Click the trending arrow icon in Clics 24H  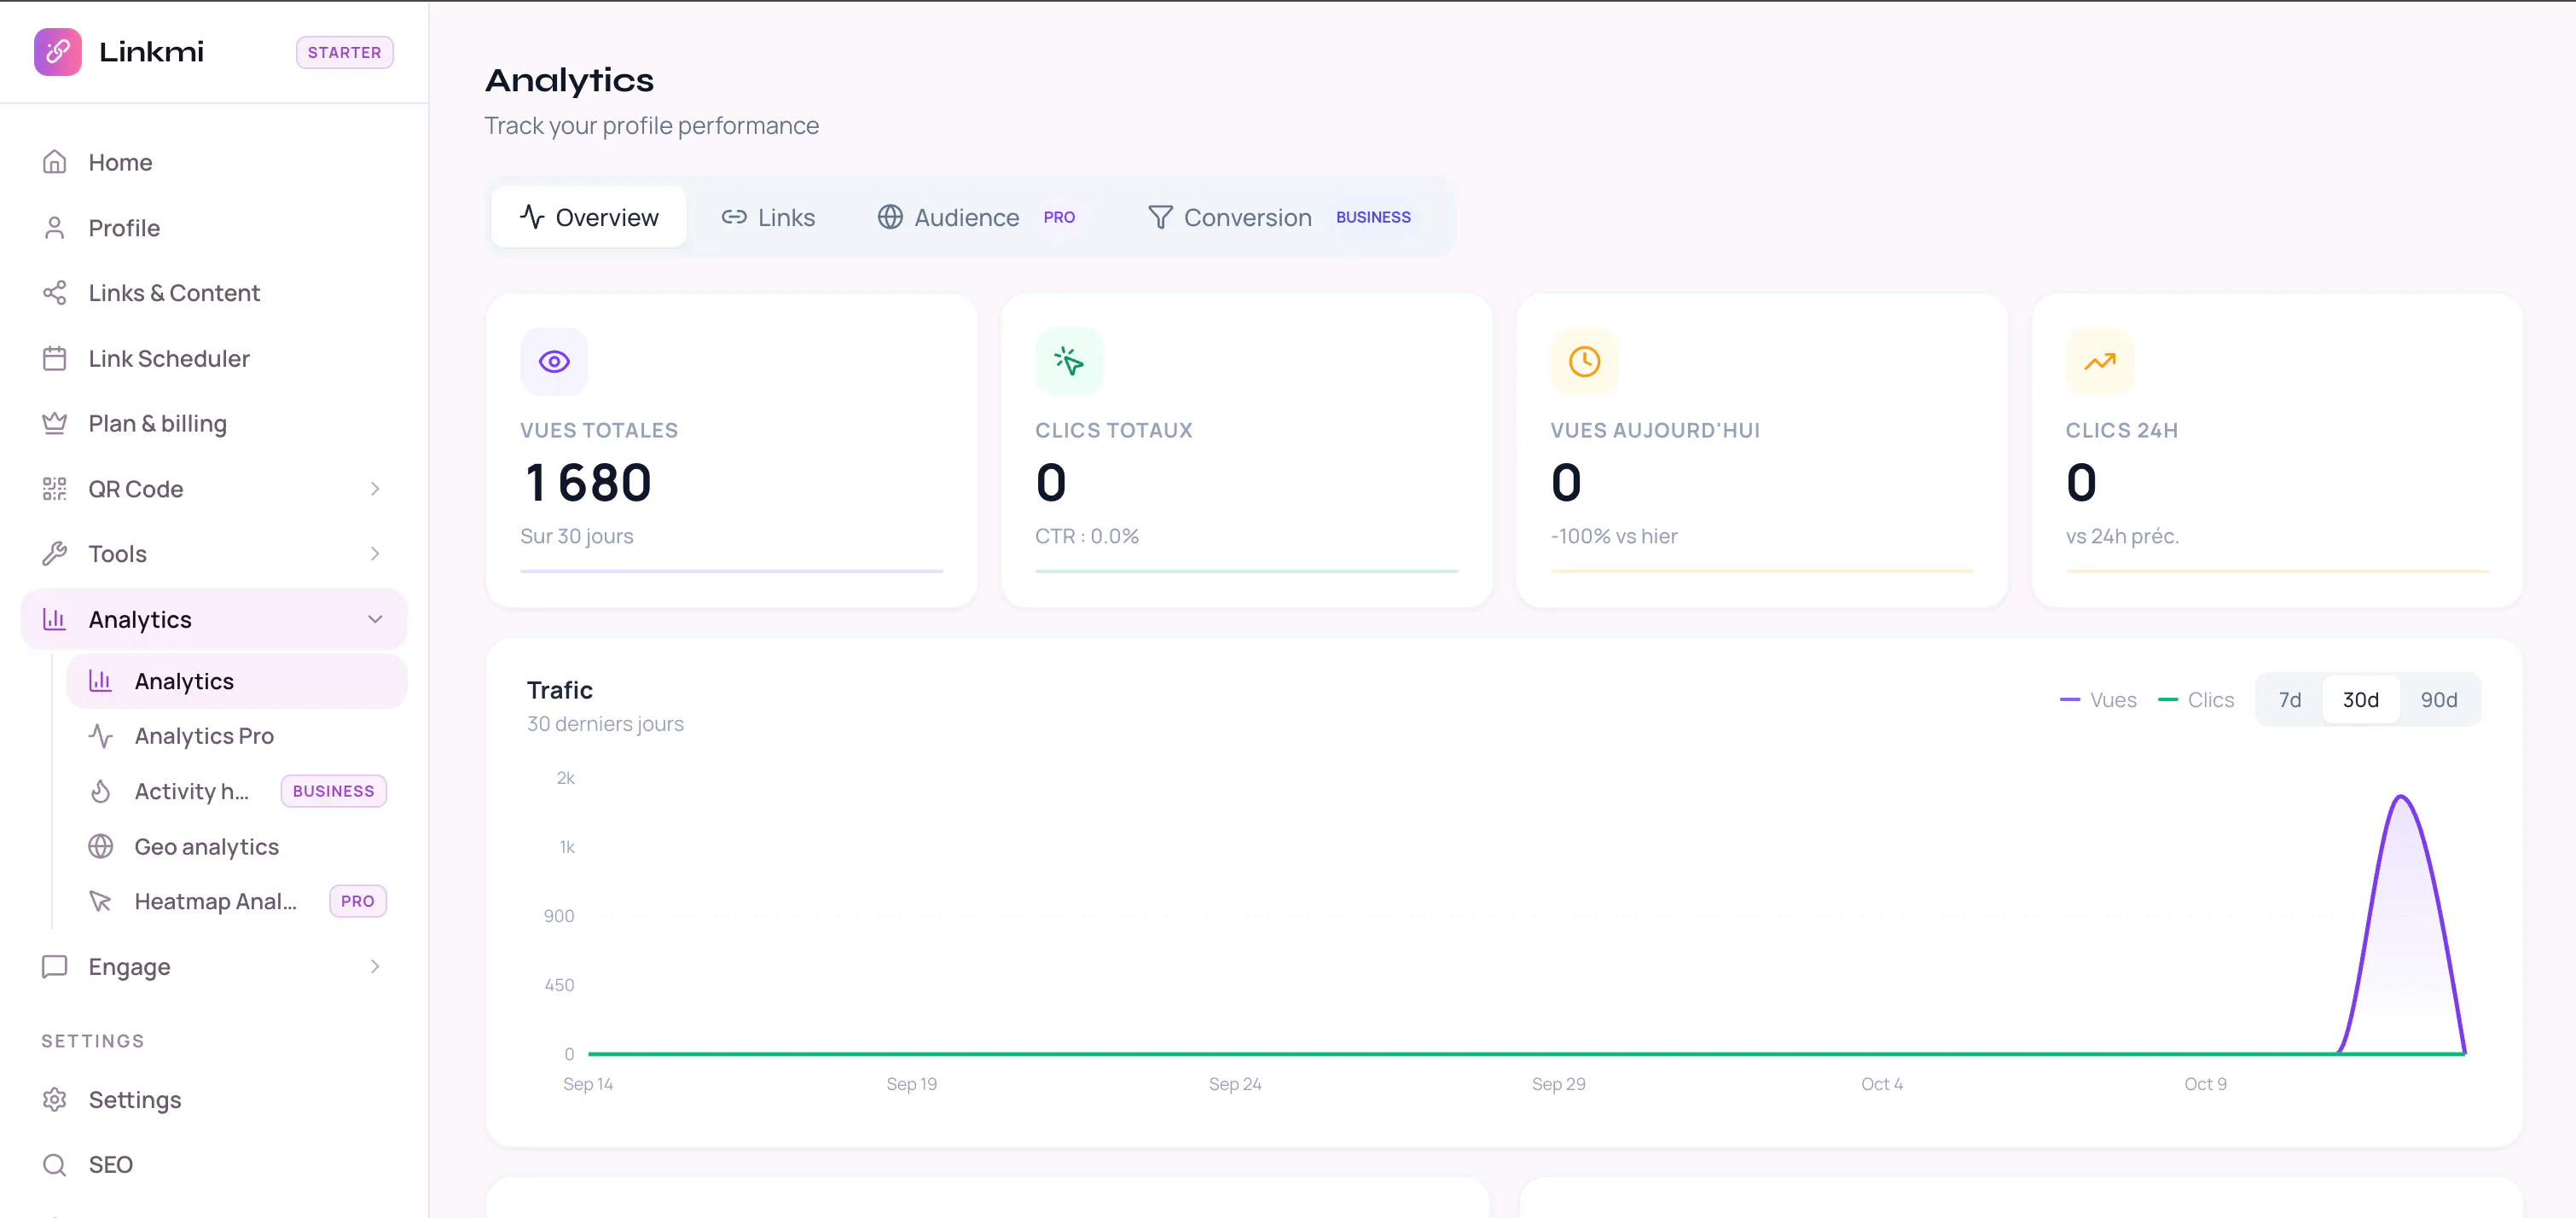tap(2099, 361)
